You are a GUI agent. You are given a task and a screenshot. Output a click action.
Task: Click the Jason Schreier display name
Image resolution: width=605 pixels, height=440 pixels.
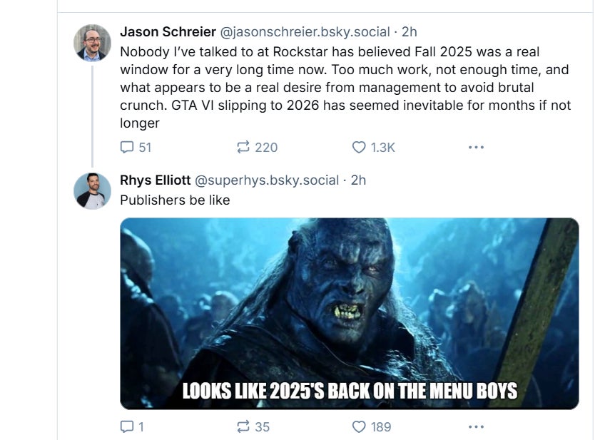point(168,32)
